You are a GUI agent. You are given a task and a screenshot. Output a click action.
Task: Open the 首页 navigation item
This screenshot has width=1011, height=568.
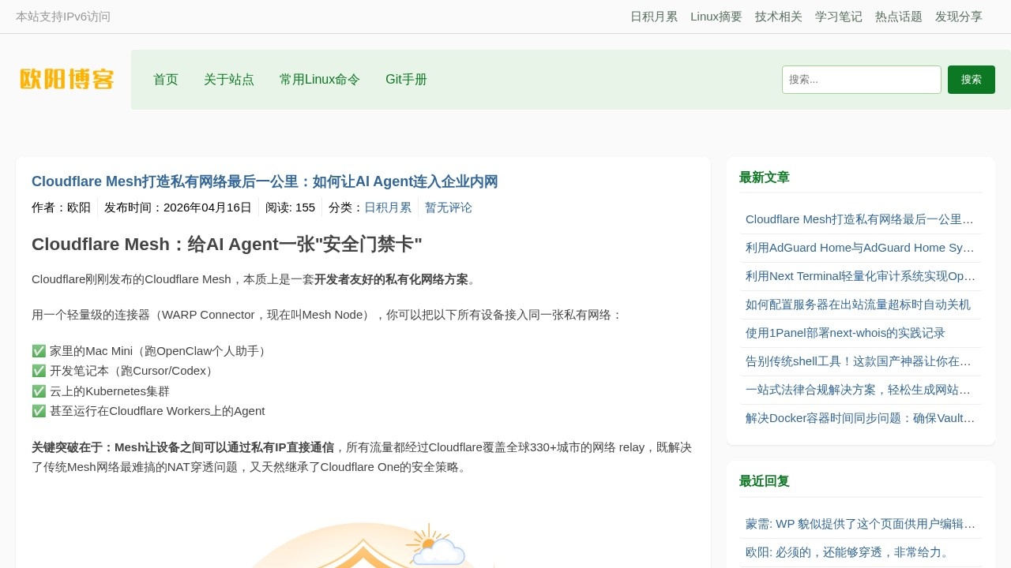coord(165,79)
